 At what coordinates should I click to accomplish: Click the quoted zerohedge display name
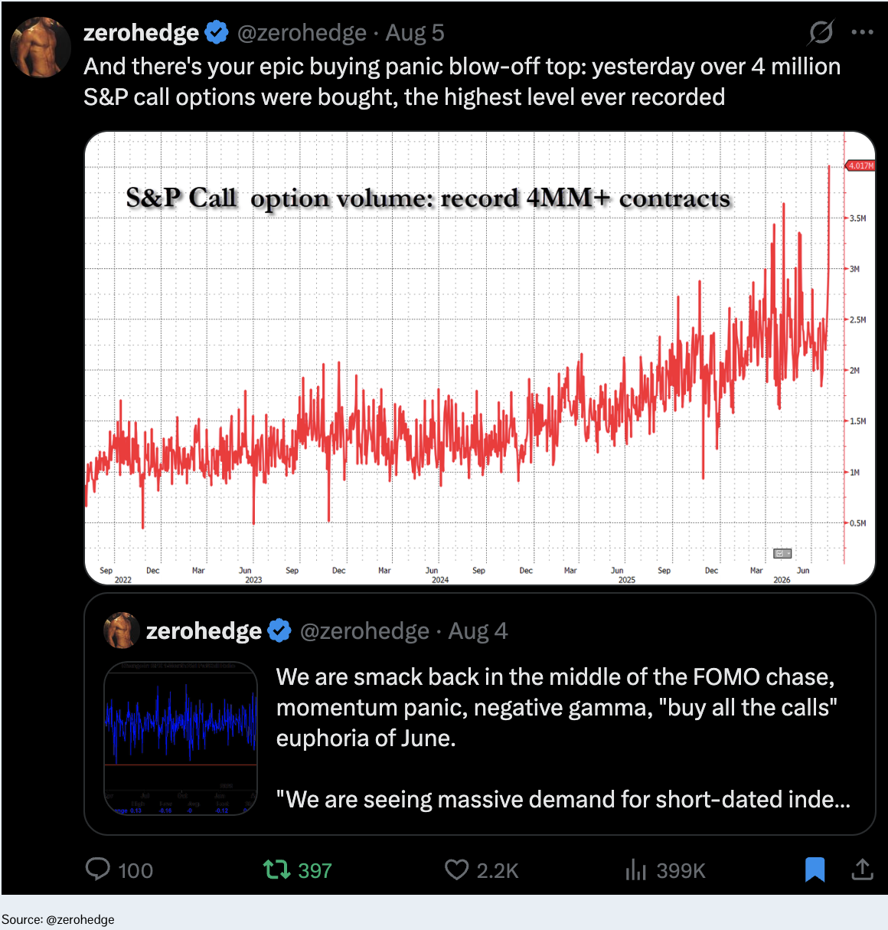click(x=204, y=631)
